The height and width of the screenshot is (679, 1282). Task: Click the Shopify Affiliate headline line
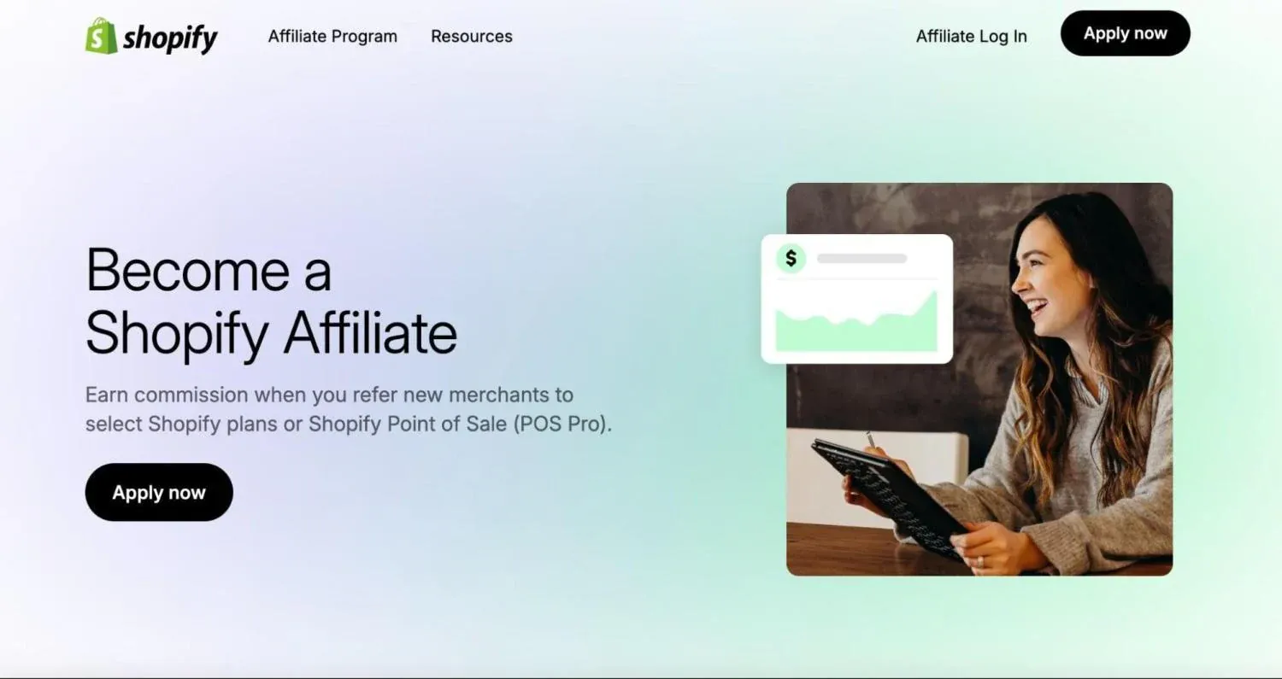click(272, 332)
